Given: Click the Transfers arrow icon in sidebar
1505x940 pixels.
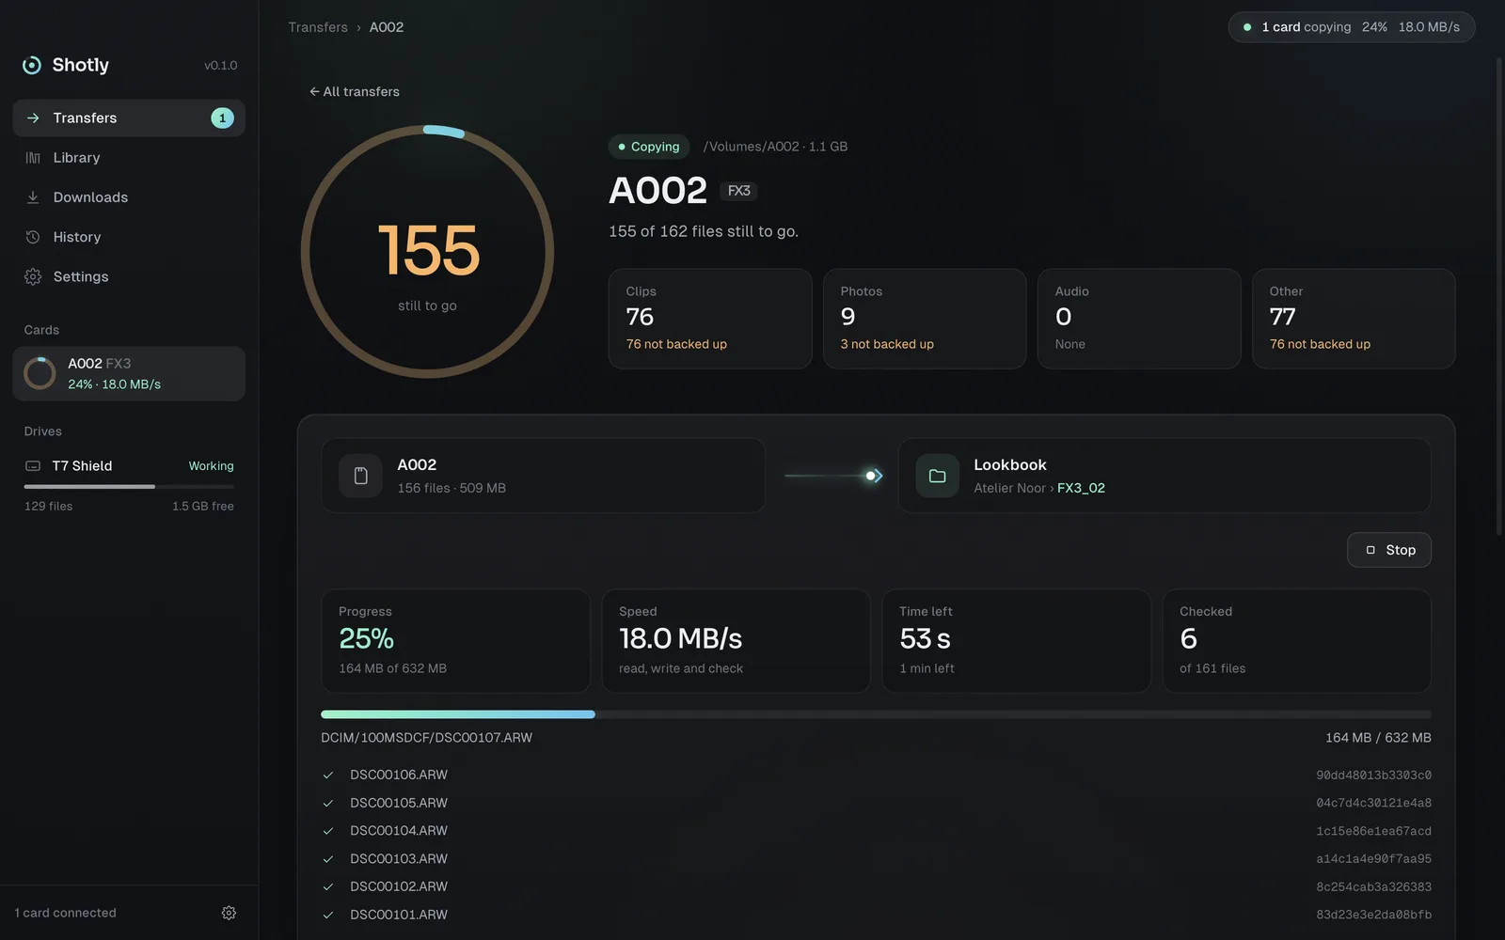Looking at the screenshot, I should pyautogui.click(x=33, y=118).
